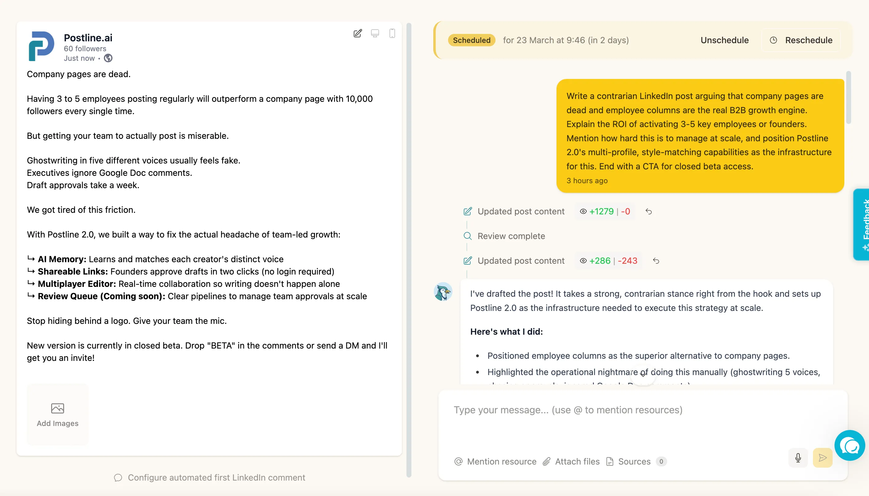Click the '60 followers' text
The width and height of the screenshot is (869, 496).
point(85,48)
